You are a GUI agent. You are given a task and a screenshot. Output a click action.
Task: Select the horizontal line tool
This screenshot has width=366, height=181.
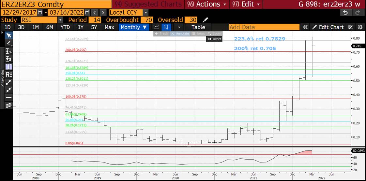[x=9, y=97]
